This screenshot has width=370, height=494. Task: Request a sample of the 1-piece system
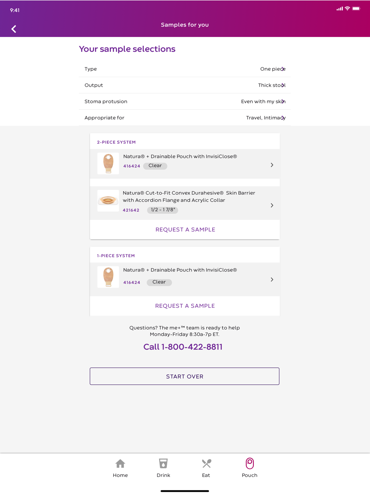(185, 306)
